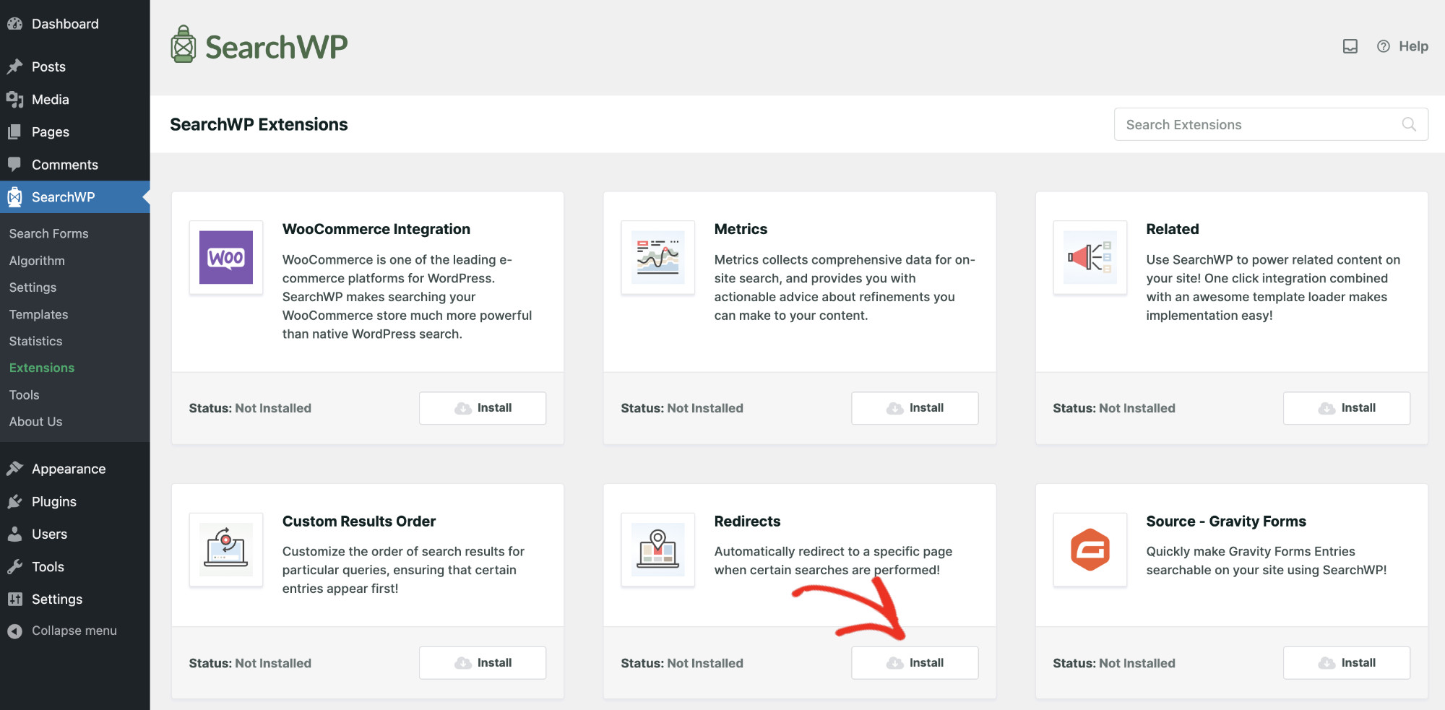Click the Gravity Forms G icon
Screen dimensions: 1445x710
coord(1090,550)
